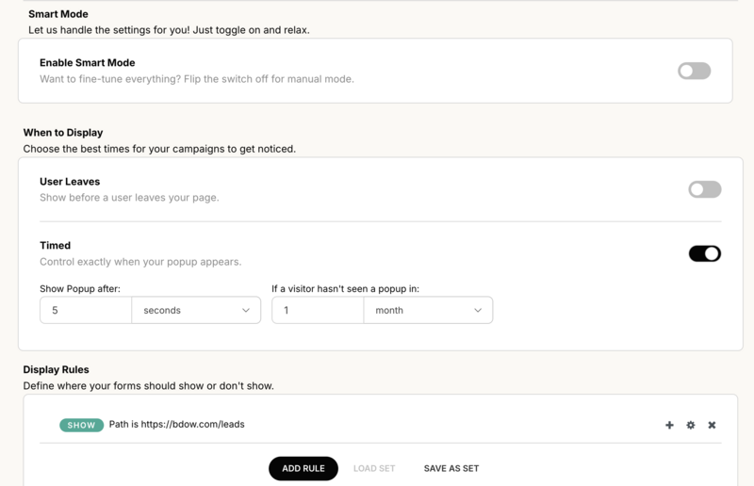754x486 pixels.
Task: Click the Timed section title
Action: point(55,246)
